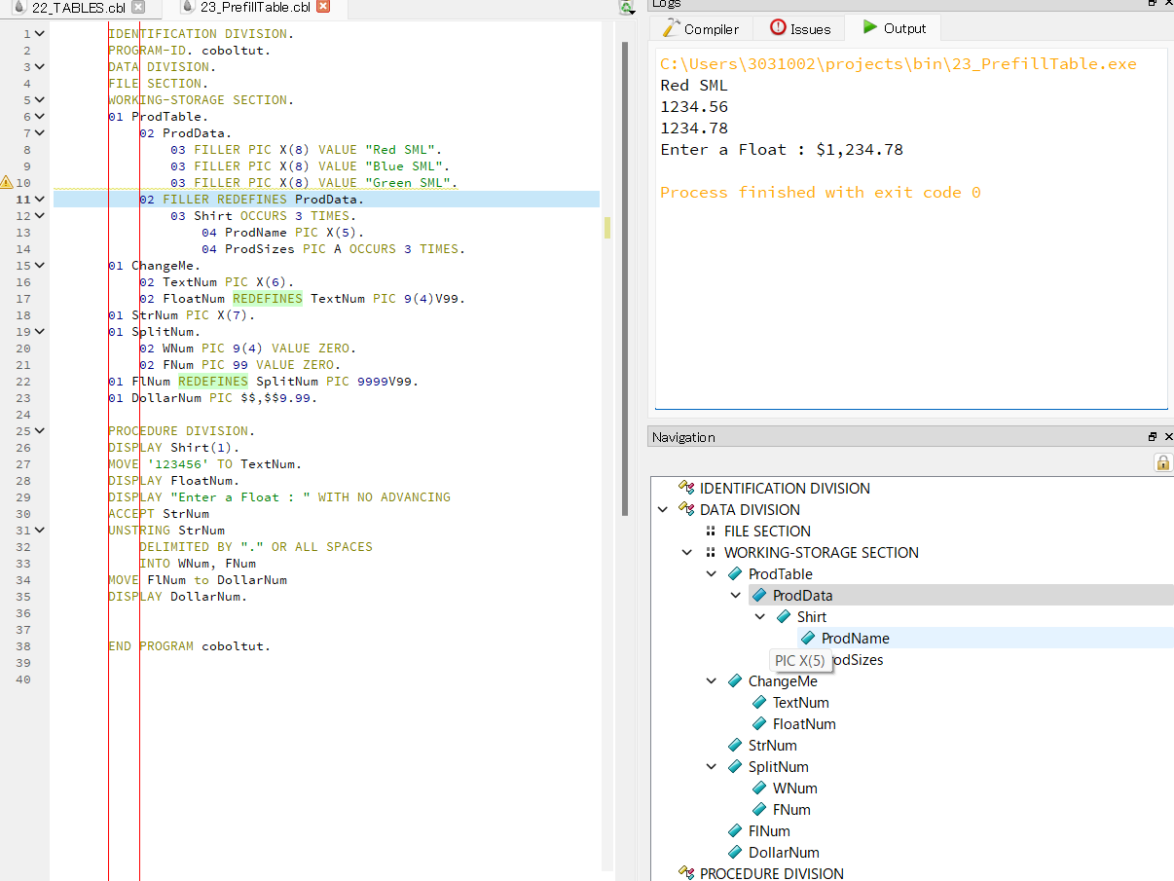Click the 'MOVE FlNum to DollarNum' line
The height and width of the screenshot is (881, 1174).
coord(198,579)
